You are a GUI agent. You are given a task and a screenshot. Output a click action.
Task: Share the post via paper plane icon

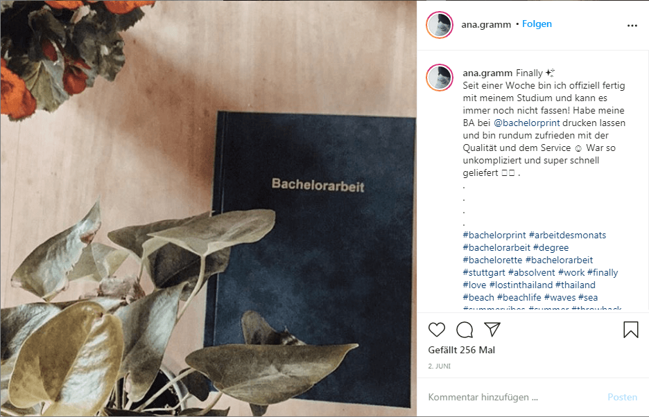[492, 329]
